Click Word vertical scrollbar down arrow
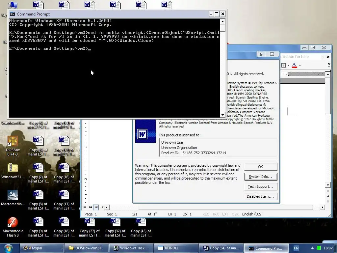Viewport: 337px width, 253px height. pos(328,185)
